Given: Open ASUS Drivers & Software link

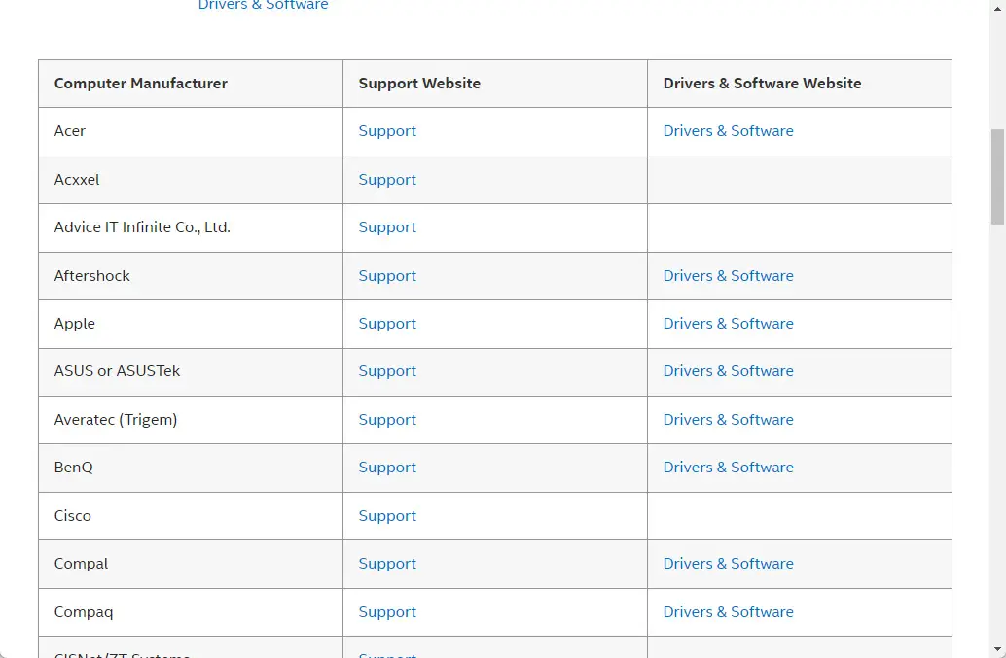Looking at the screenshot, I should [728, 371].
